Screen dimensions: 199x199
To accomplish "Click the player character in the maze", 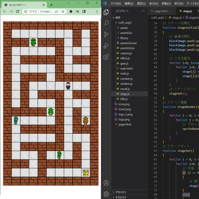I will pos(68,86).
